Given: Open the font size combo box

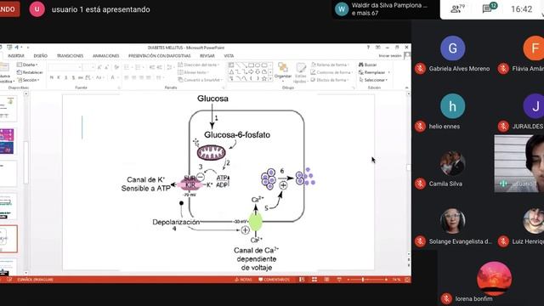Looking at the screenshot, I should 88,67.
